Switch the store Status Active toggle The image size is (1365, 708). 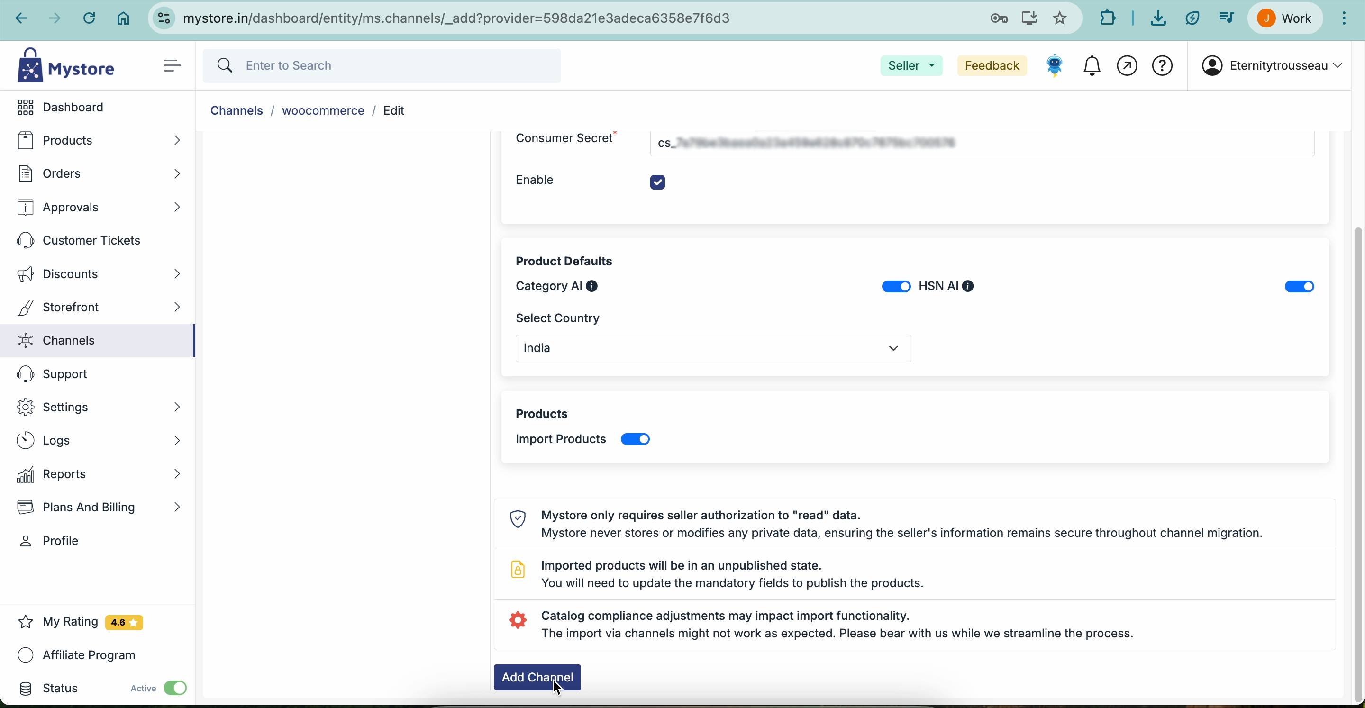pos(175,689)
